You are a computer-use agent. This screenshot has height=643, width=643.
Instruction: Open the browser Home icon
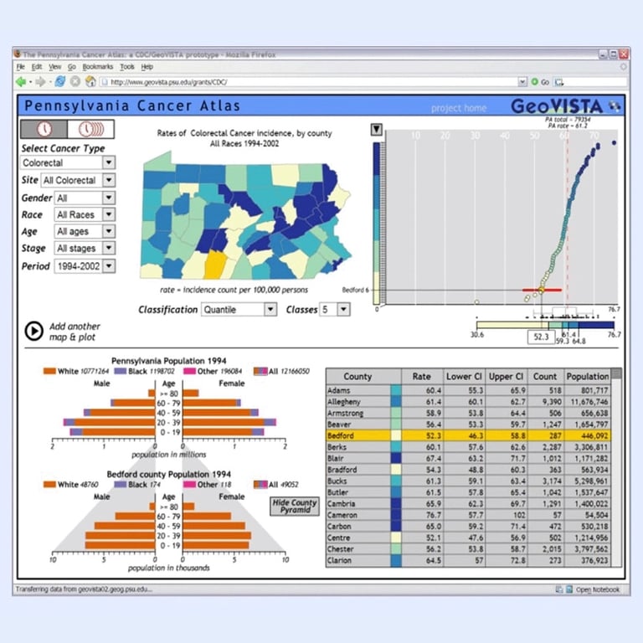[x=90, y=81]
